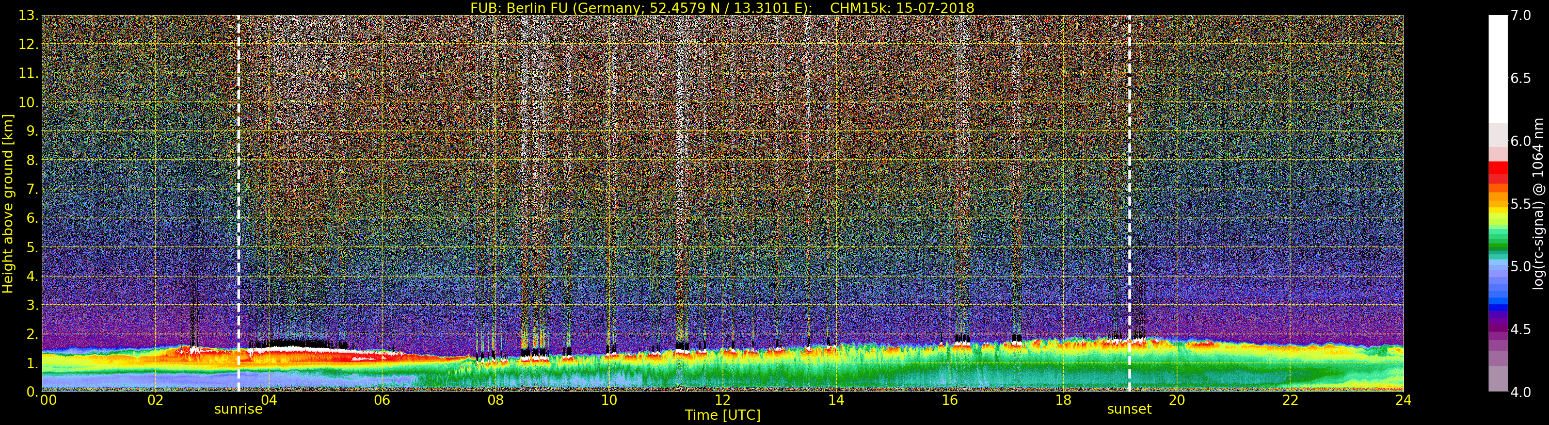Click the '5.5' colorbar tick label
The height and width of the screenshot is (425, 1549).
click(x=1521, y=204)
